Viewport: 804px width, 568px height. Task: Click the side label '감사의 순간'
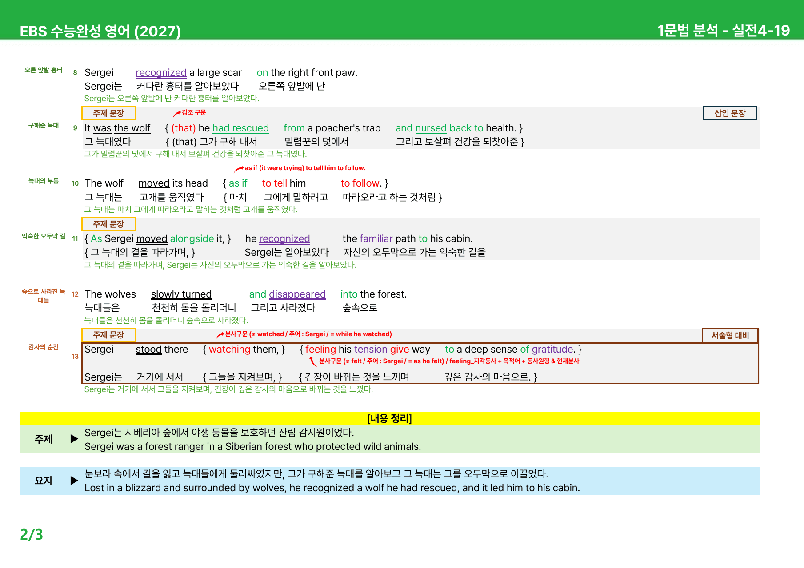[x=44, y=347]
